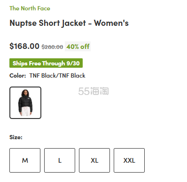Click the $168.00 sale price
This screenshot has height=182, width=187.
24,46
